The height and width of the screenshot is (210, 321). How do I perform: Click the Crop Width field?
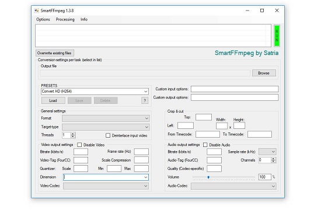click(x=222, y=125)
